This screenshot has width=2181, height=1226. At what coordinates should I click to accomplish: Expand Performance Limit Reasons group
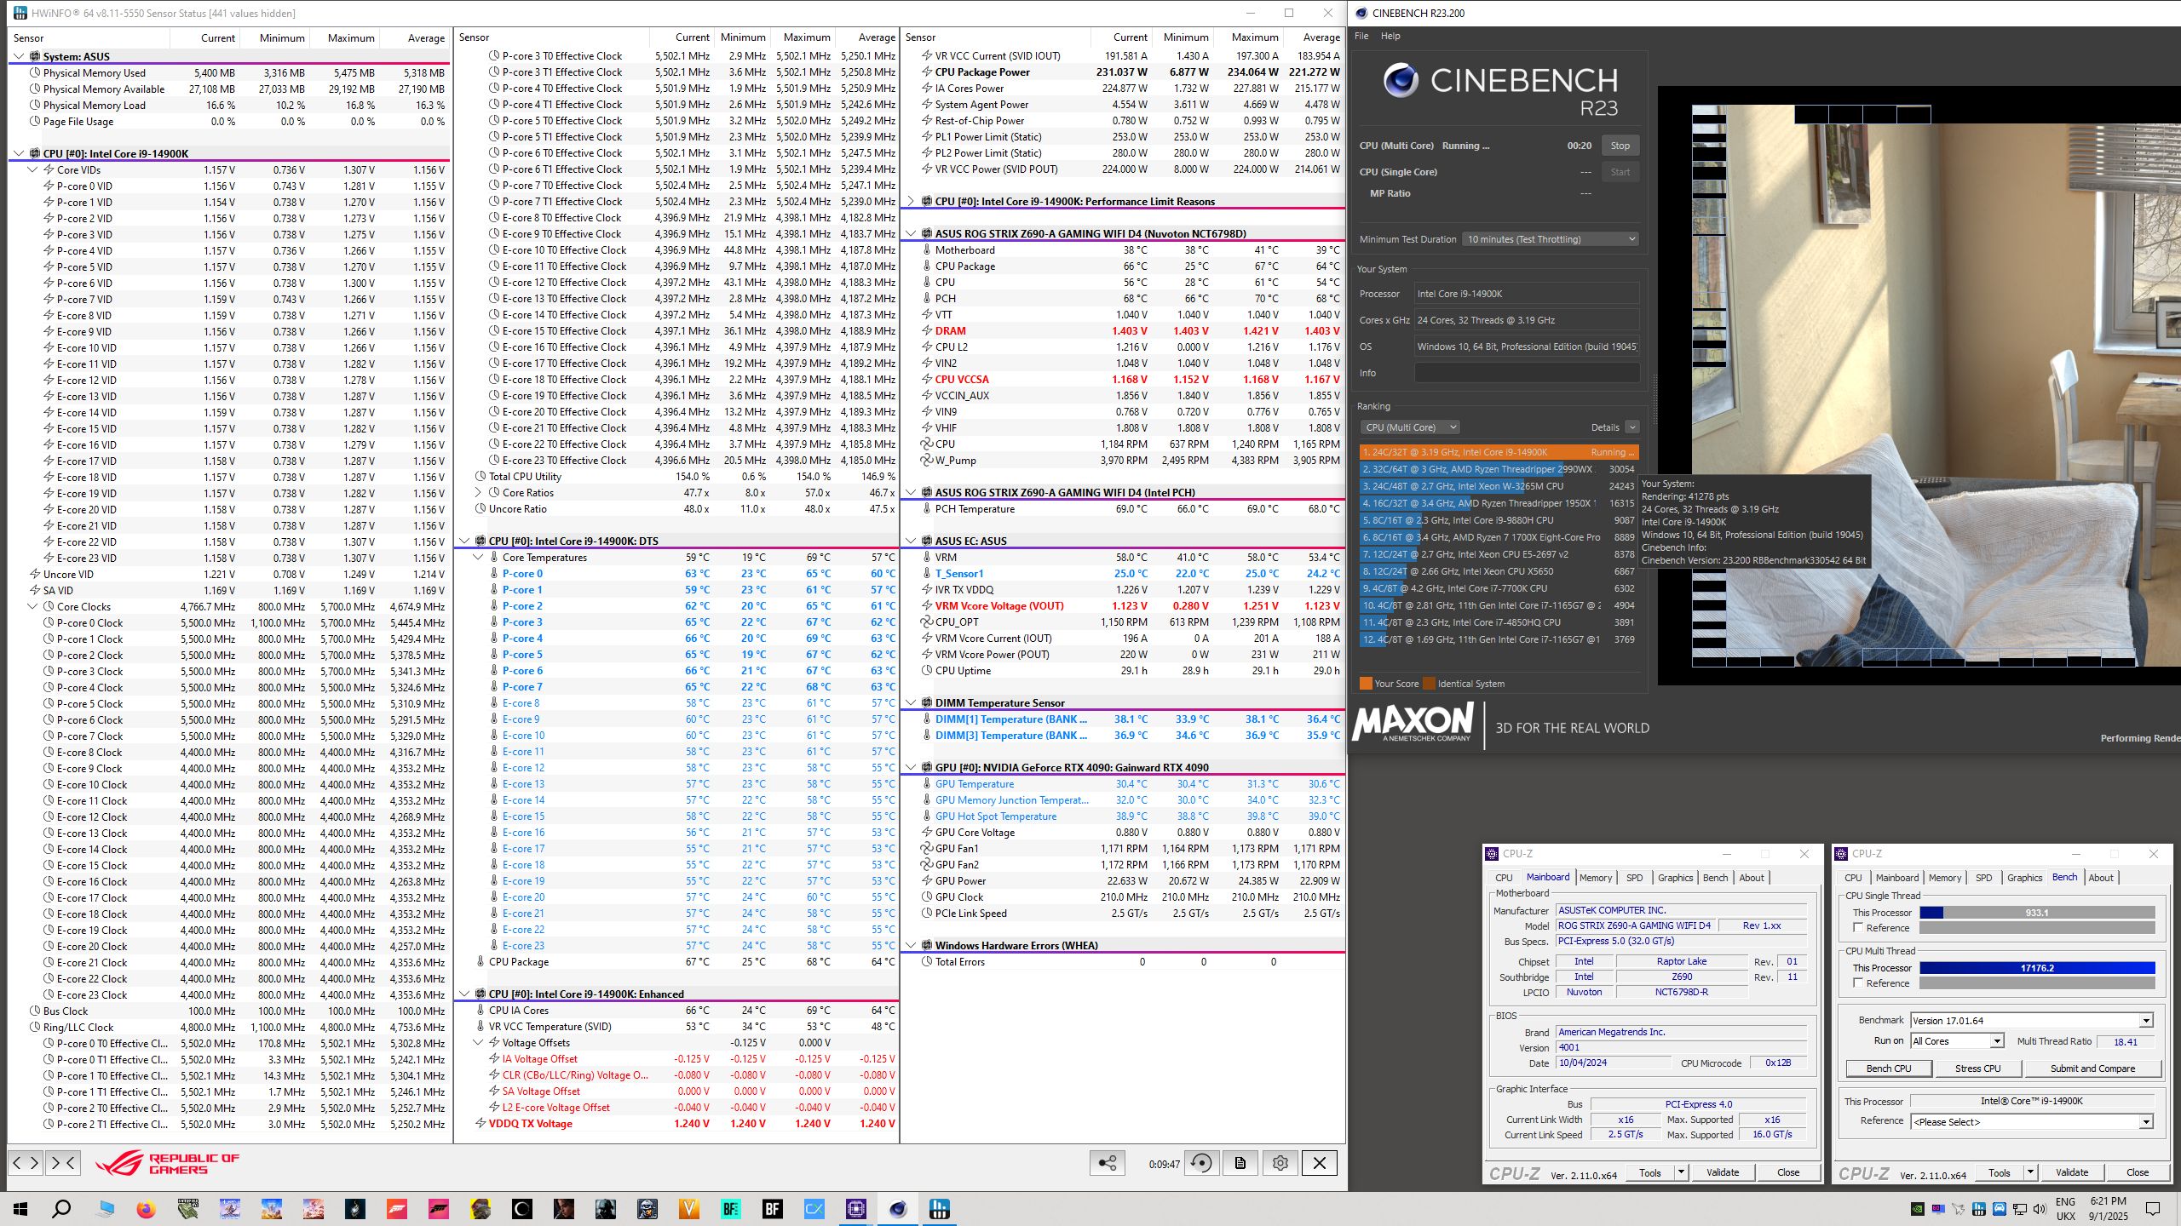911,202
